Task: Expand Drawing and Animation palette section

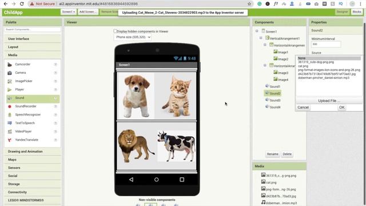Action: click(x=33, y=151)
